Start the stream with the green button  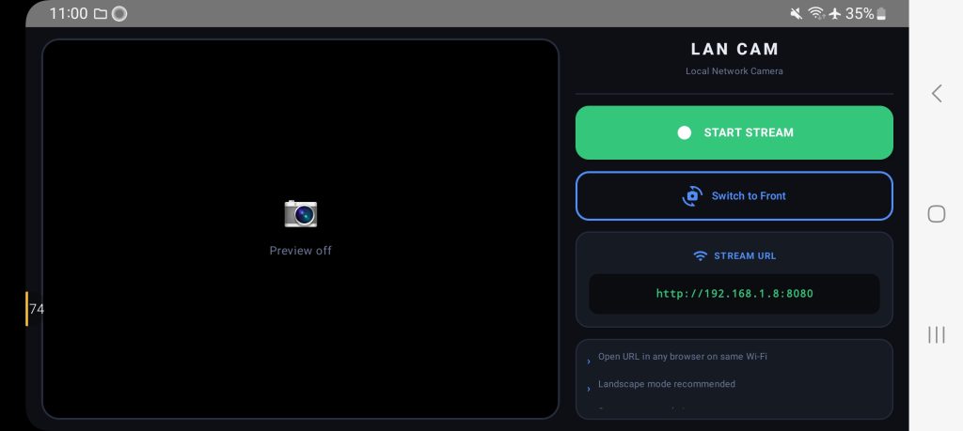point(734,132)
